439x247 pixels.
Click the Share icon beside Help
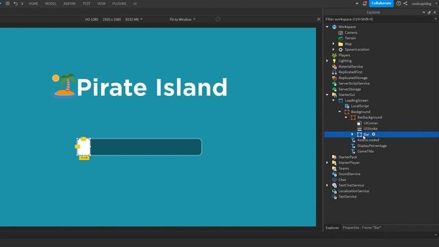405,3
